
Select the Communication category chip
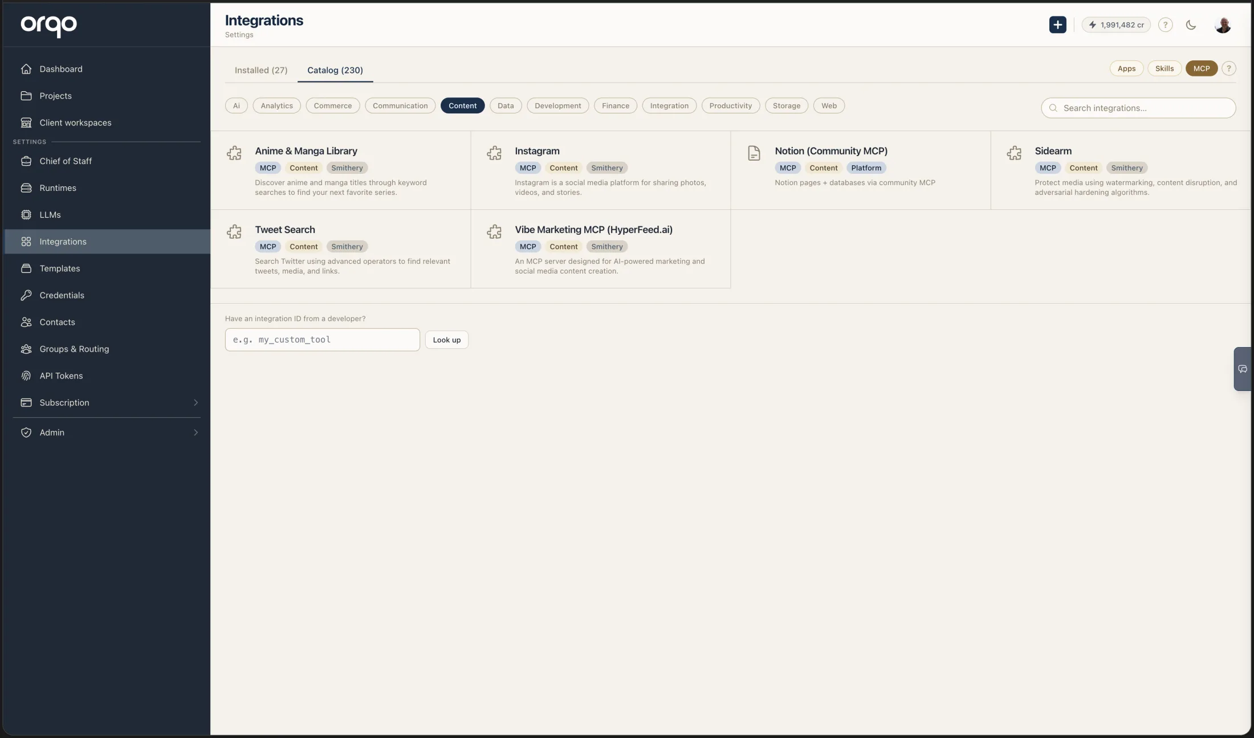coord(400,105)
